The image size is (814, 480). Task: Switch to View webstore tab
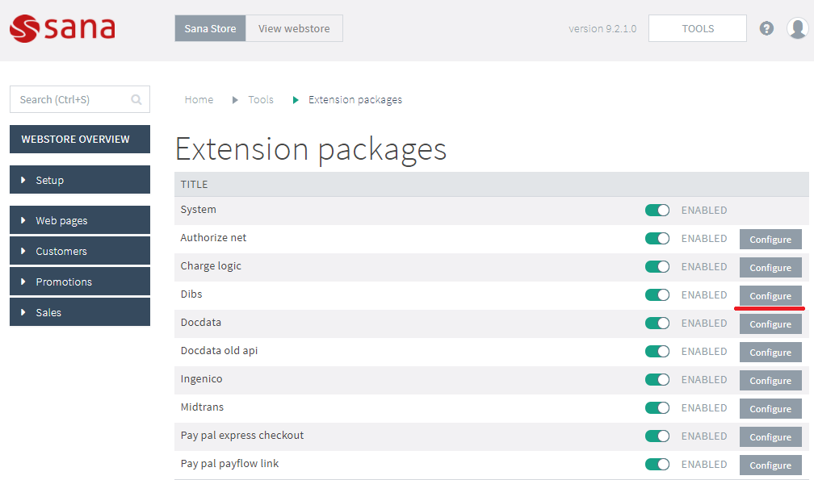tap(294, 28)
